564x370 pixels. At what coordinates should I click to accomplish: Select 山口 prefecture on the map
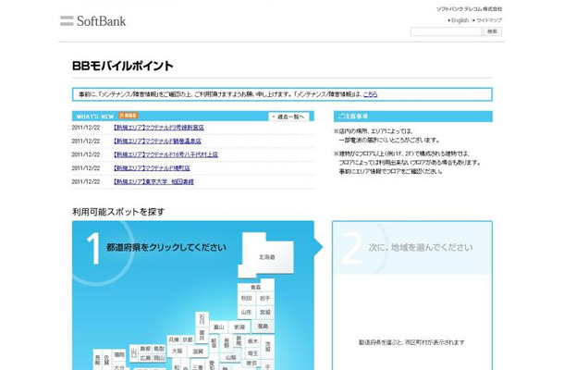(134, 353)
